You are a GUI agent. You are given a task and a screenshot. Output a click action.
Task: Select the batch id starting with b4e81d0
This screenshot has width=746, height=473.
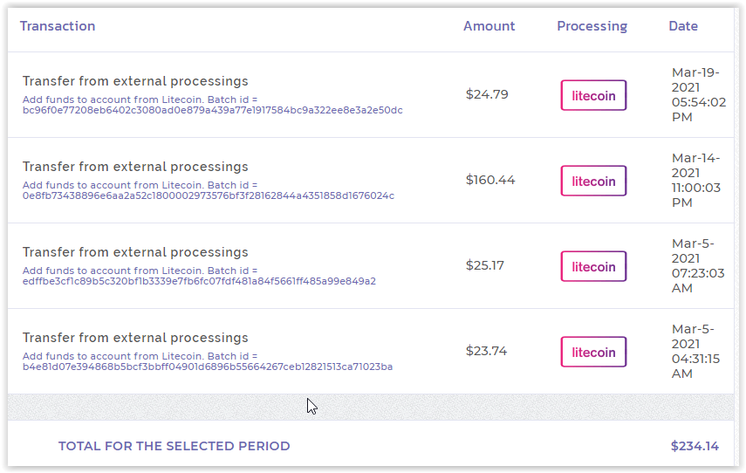pos(207,367)
